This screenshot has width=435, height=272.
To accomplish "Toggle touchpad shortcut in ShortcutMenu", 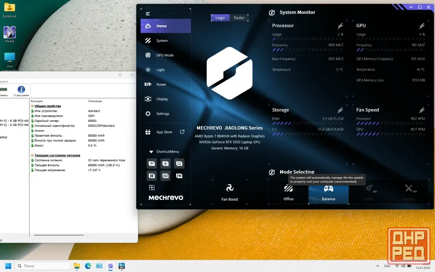I will pyautogui.click(x=179, y=164).
